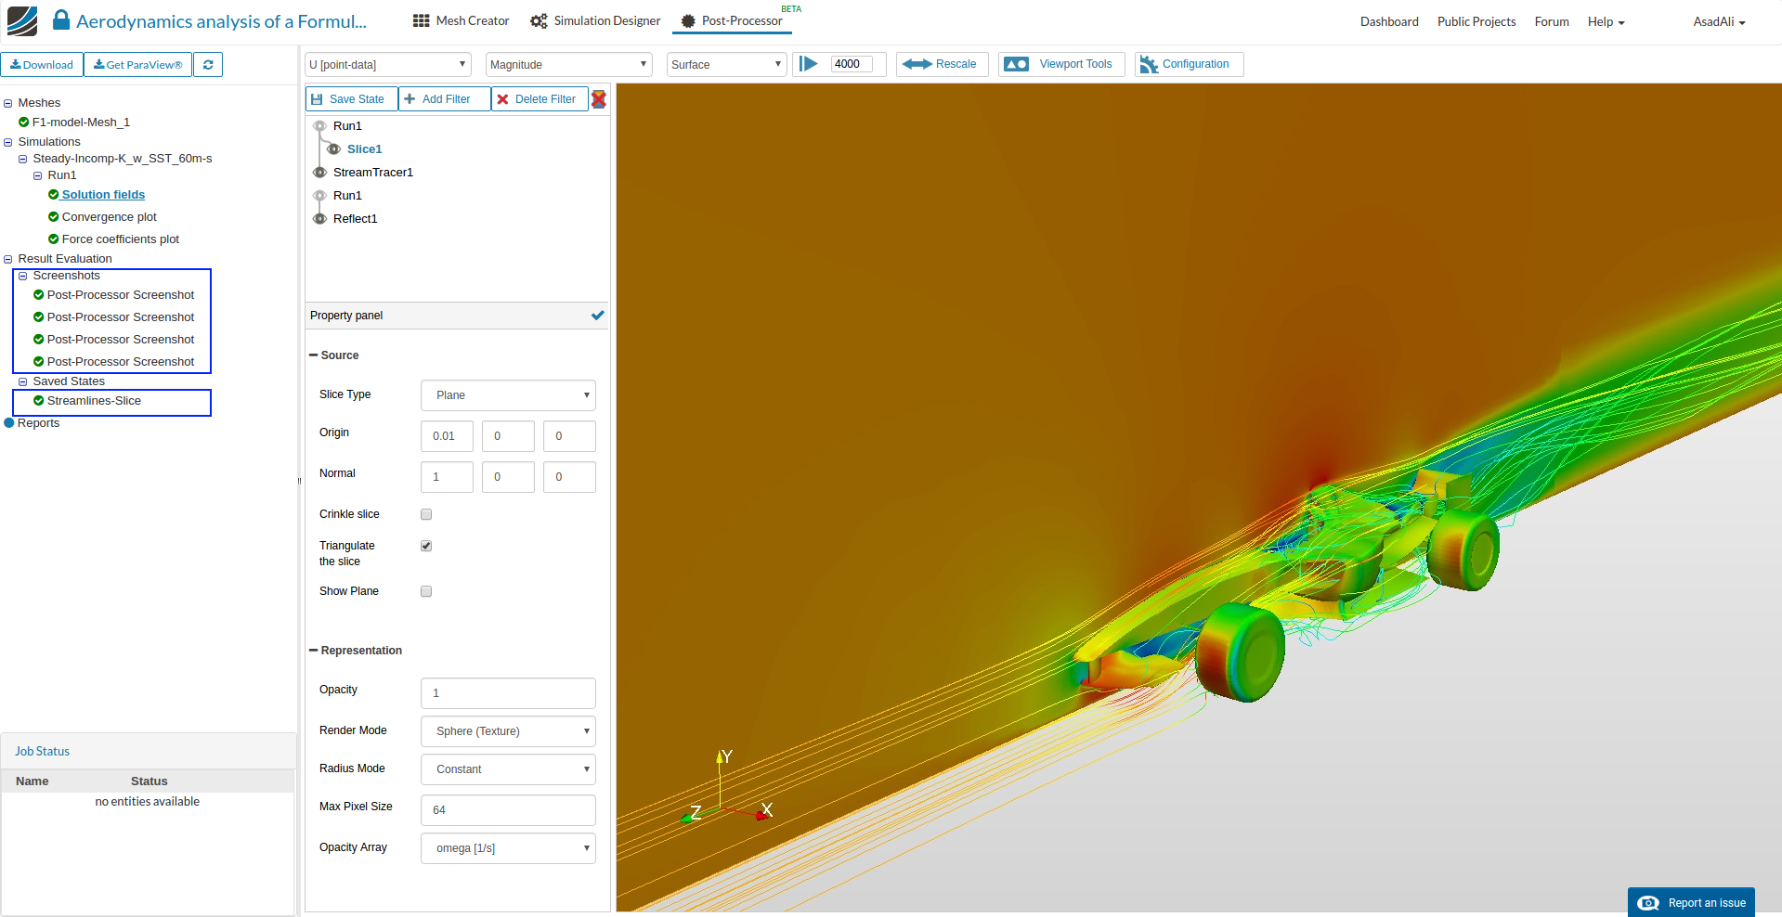Viewport: 1782px width, 917px height.
Task: Open the Radius Mode dropdown
Action: click(508, 769)
